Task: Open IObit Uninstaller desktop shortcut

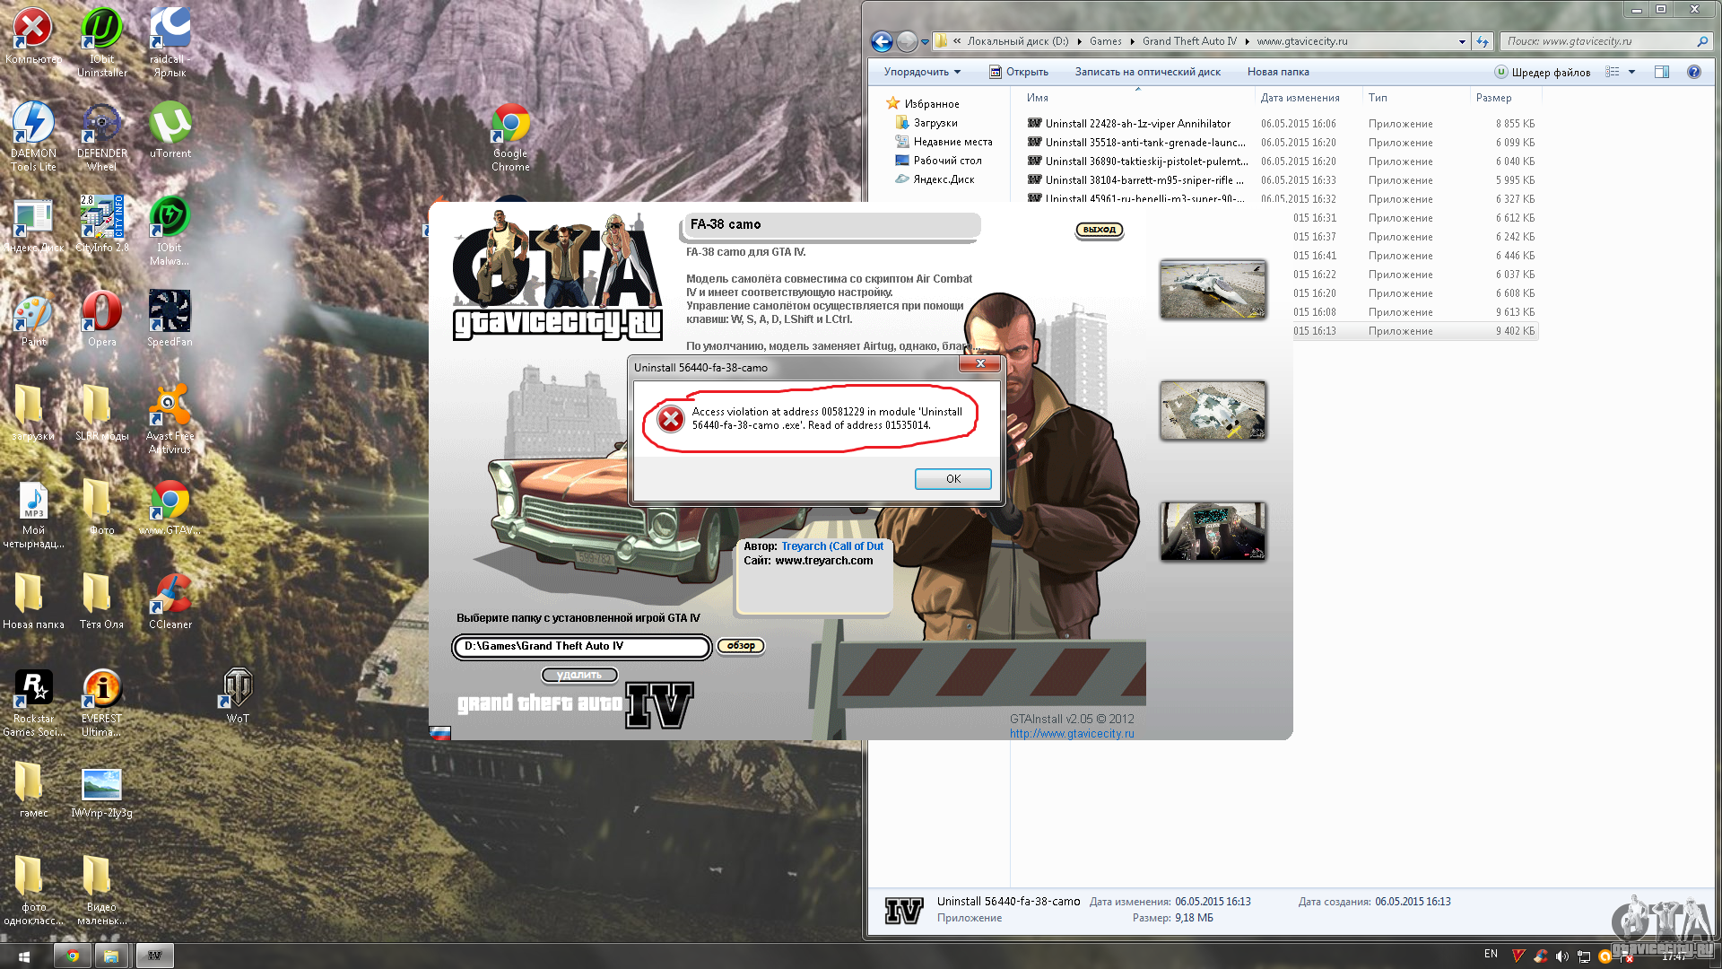Action: pos(101,42)
